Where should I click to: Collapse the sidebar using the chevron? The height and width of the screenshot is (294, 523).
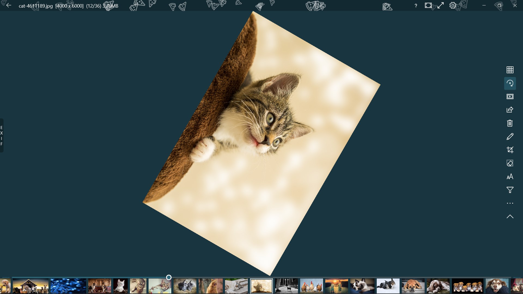pos(510,216)
